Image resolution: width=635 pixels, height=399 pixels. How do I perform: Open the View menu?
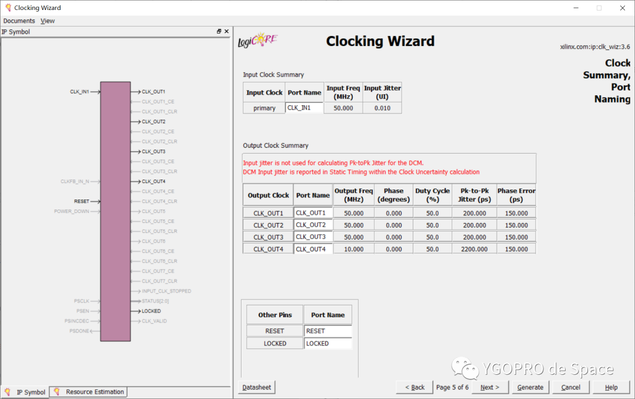point(48,21)
